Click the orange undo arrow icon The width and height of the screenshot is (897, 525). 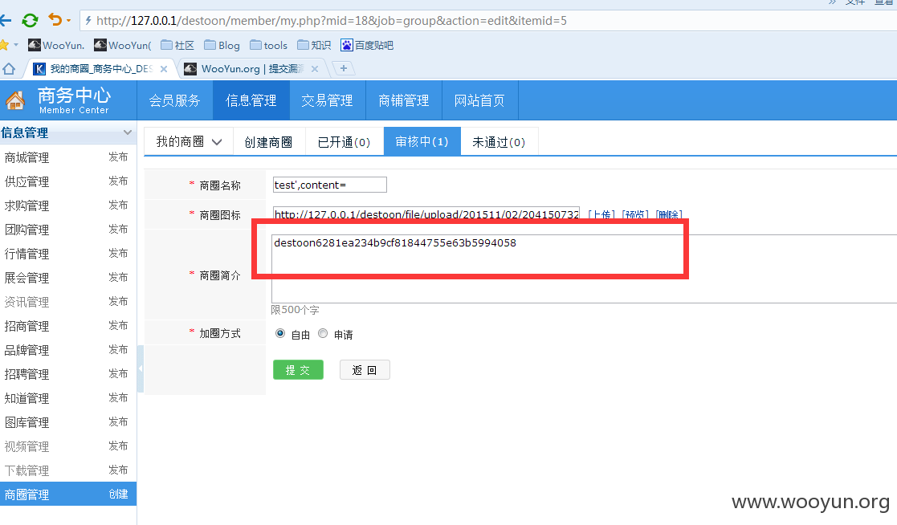coord(55,20)
